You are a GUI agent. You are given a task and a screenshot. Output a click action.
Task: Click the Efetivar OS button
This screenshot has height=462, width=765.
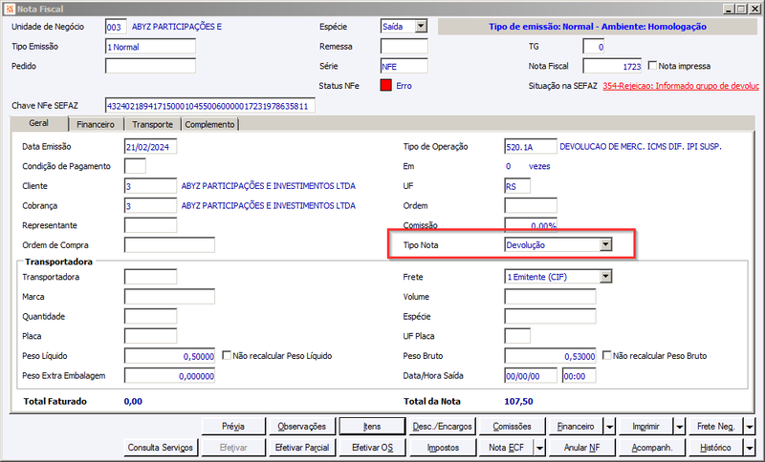pyautogui.click(x=372, y=448)
